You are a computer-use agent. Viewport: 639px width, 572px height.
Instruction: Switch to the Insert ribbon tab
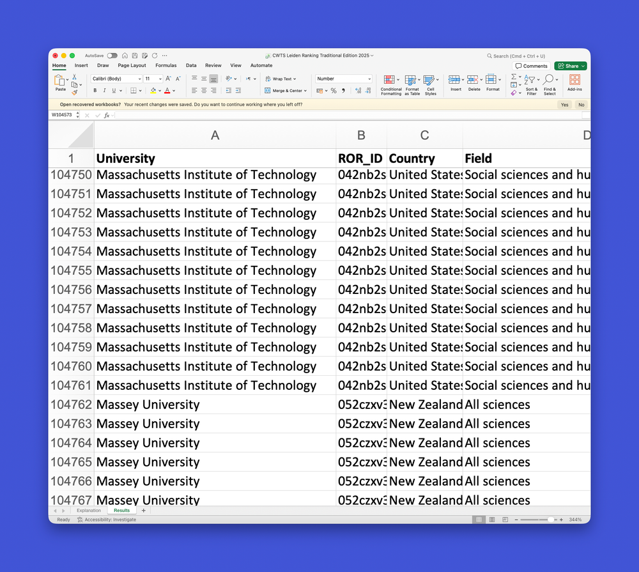81,65
